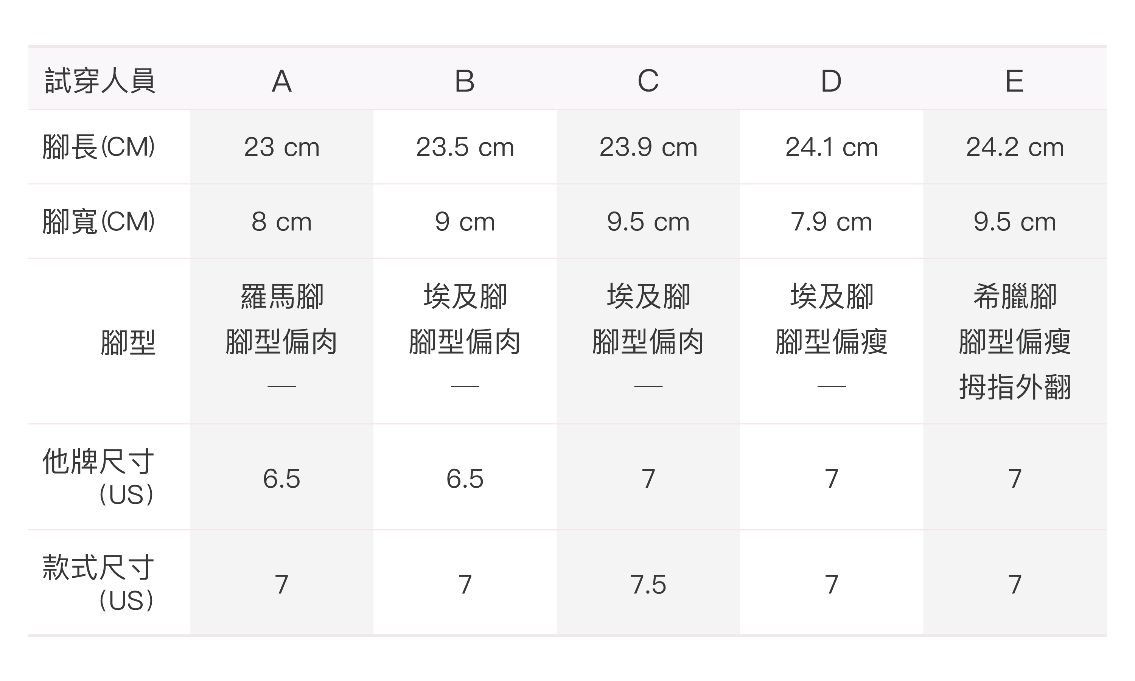Click column header C

pyautogui.click(x=648, y=81)
